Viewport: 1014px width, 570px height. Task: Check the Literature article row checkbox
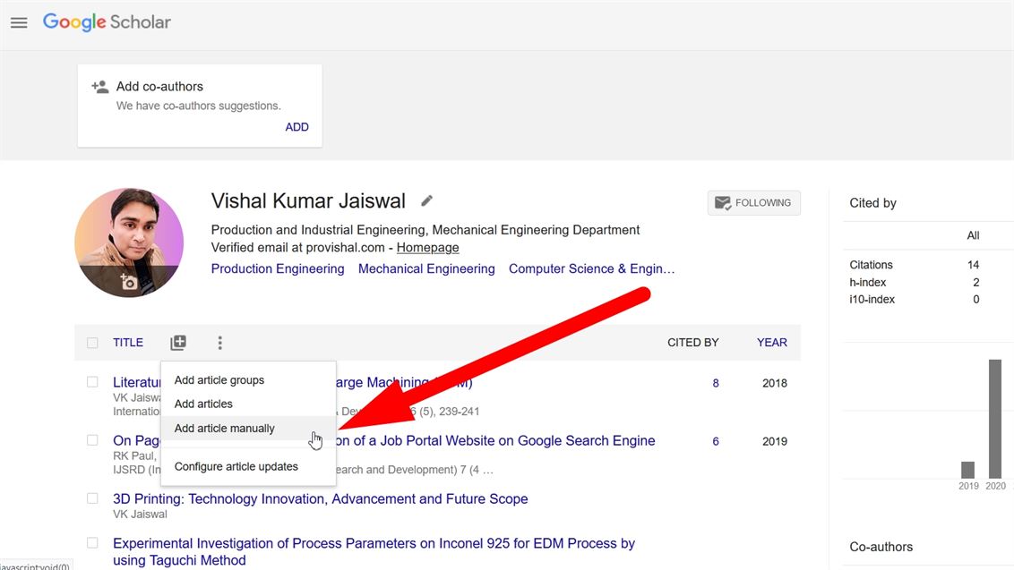92,382
